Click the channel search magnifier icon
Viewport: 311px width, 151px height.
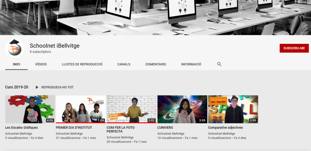click(219, 64)
